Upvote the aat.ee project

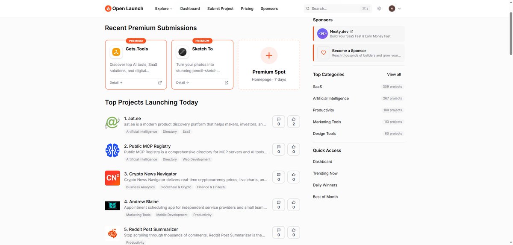[294, 122]
